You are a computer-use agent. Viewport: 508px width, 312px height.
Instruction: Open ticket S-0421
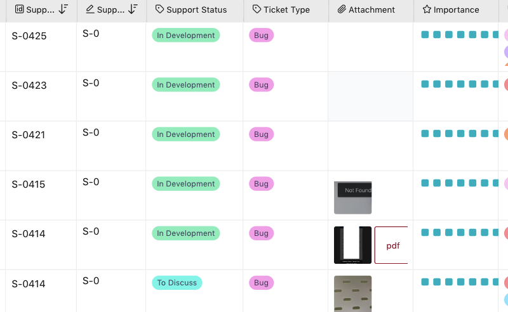click(x=29, y=135)
